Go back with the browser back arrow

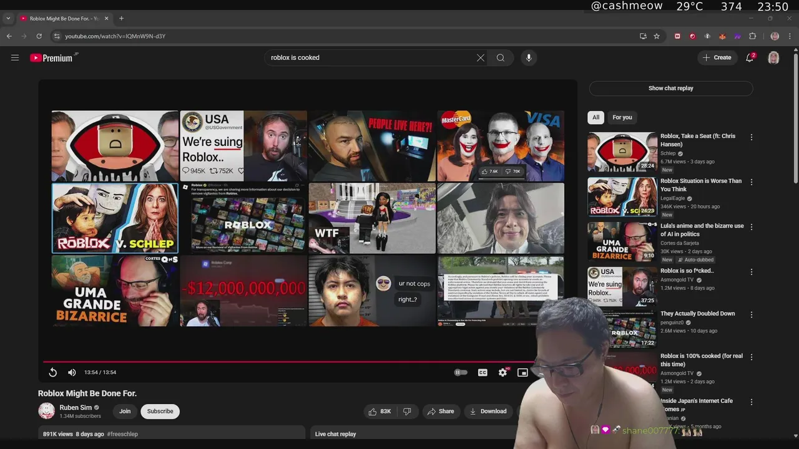point(9,36)
